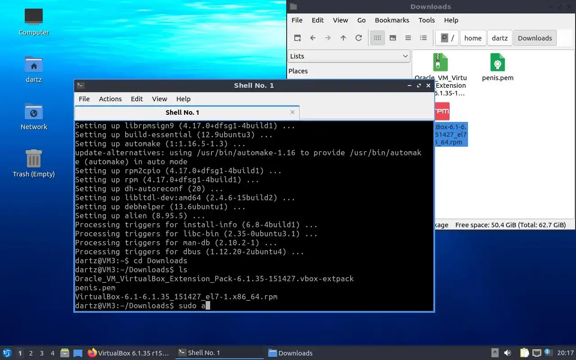Open the Network desktop icon
The width and height of the screenshot is (576, 360).
(34, 116)
